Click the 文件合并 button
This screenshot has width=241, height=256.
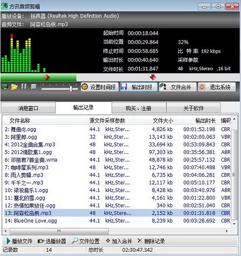coord(177,87)
